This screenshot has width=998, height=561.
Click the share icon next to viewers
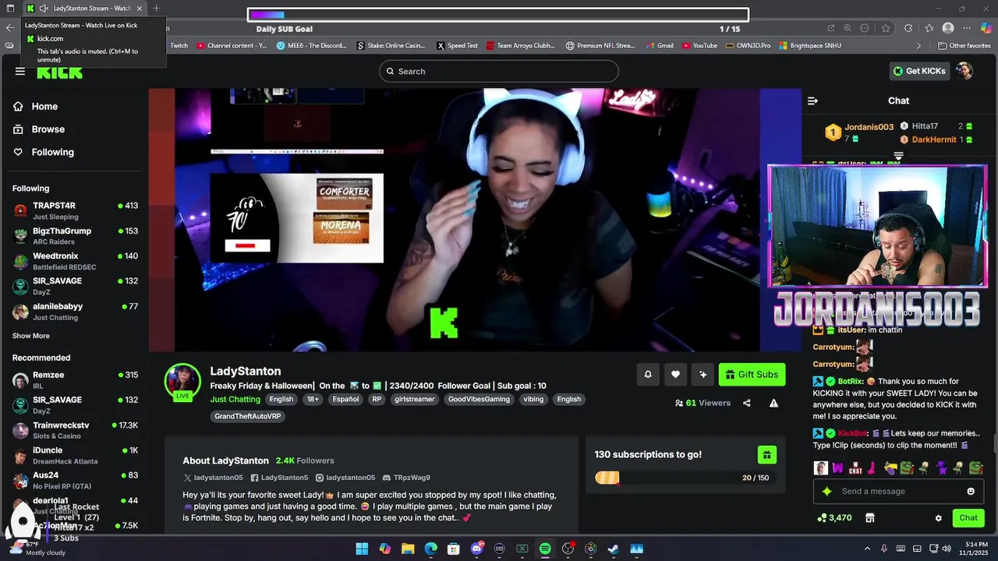[746, 403]
